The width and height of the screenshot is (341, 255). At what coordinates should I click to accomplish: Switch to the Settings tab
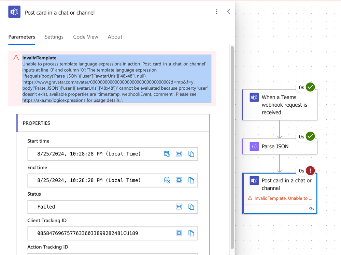click(x=54, y=37)
